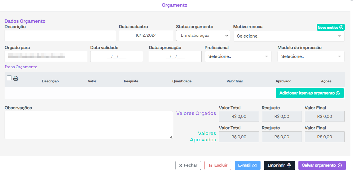The width and height of the screenshot is (353, 174).
Task: Open the Profissional selection dropdown
Action: click(238, 56)
